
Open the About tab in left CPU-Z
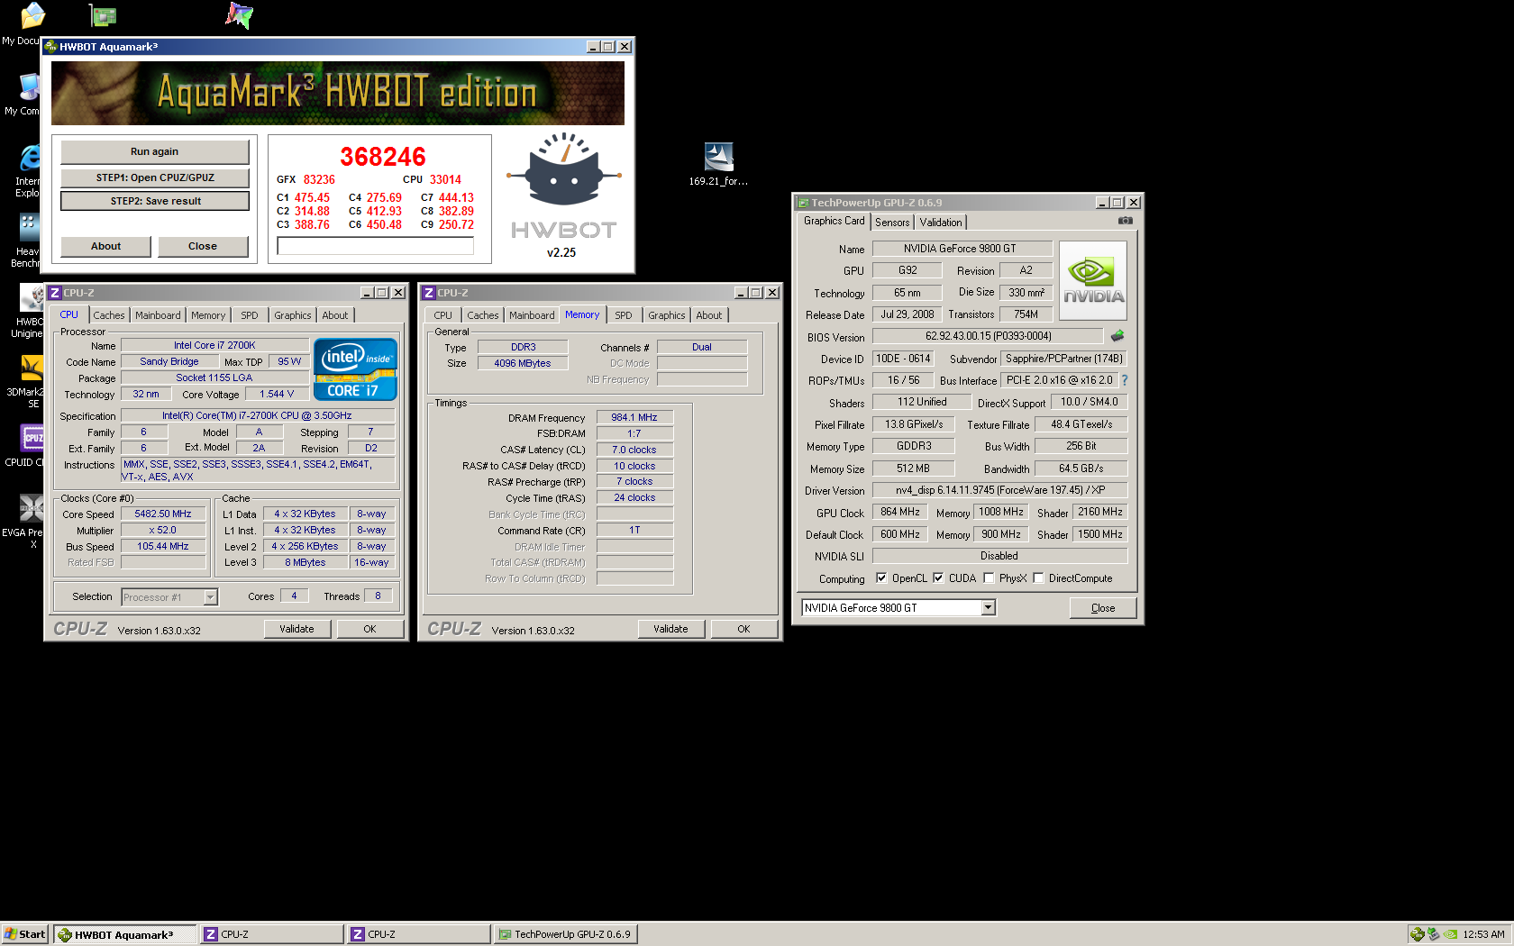335,315
